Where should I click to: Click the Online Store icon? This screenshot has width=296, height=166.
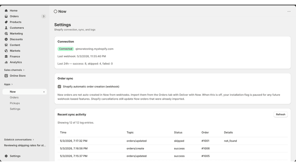(6, 76)
